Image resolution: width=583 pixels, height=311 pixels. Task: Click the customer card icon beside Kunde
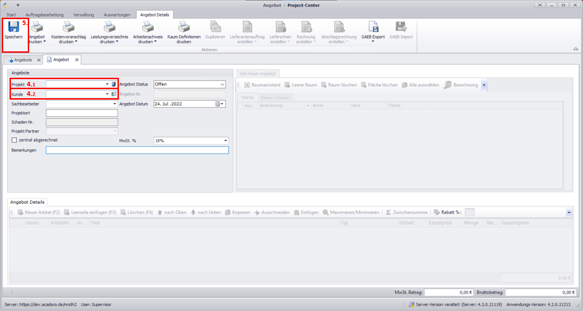click(114, 94)
